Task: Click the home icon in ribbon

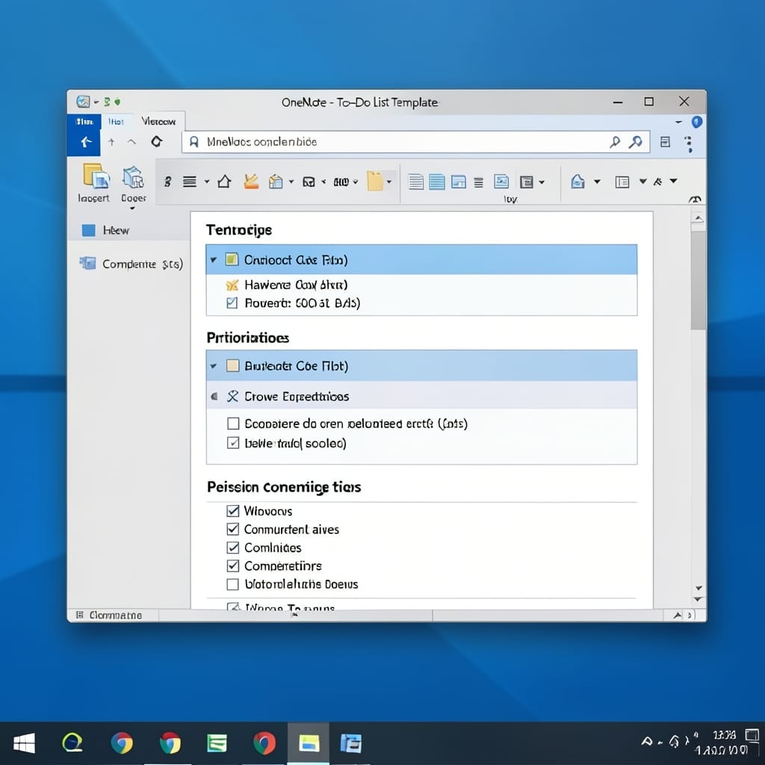Action: [224, 182]
